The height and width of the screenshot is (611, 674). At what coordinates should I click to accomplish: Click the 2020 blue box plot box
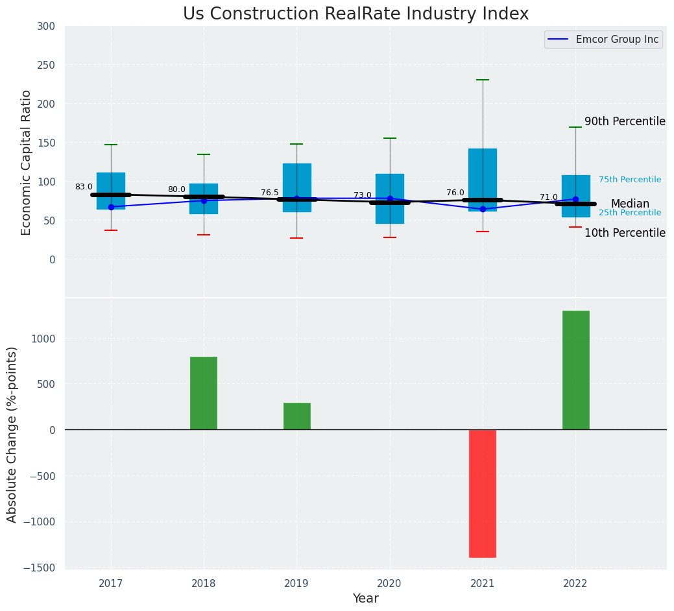[390, 199]
